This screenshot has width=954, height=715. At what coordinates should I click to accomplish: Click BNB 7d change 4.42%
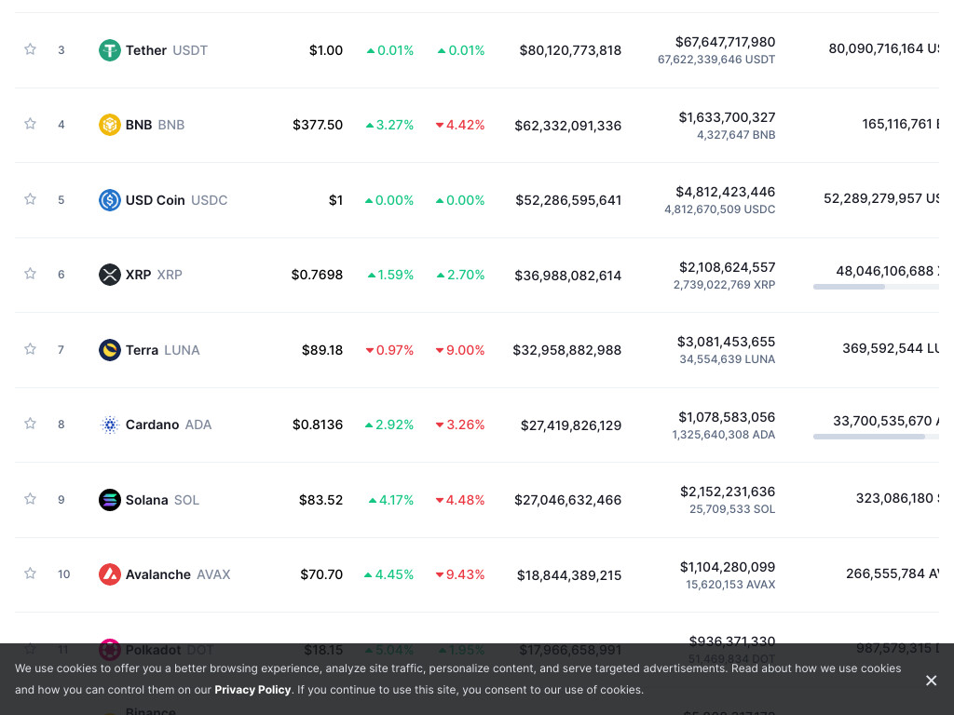point(460,125)
